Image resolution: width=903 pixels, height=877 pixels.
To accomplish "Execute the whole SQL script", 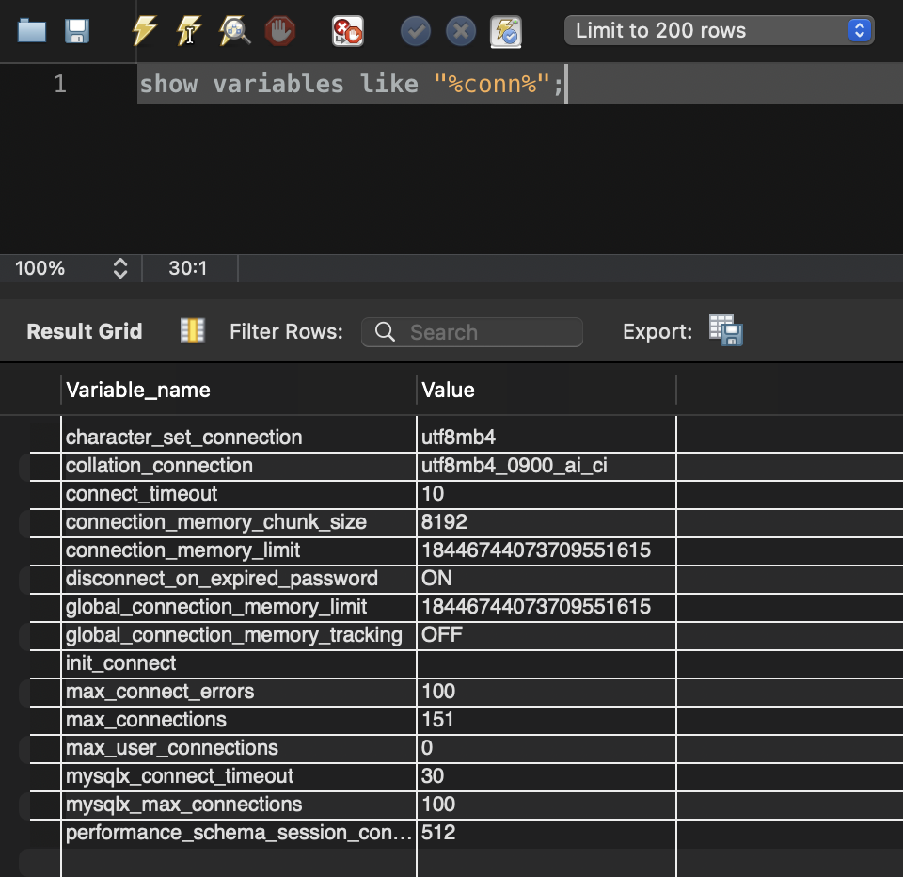I will coord(144,31).
